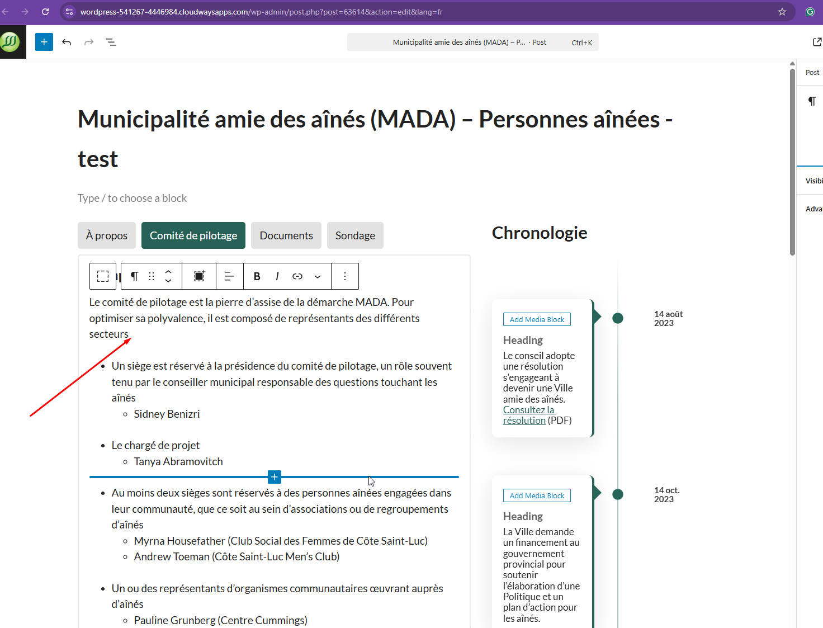Click the 14 août 2023 timeline dot
Image resolution: width=823 pixels, height=628 pixels.
click(x=618, y=318)
